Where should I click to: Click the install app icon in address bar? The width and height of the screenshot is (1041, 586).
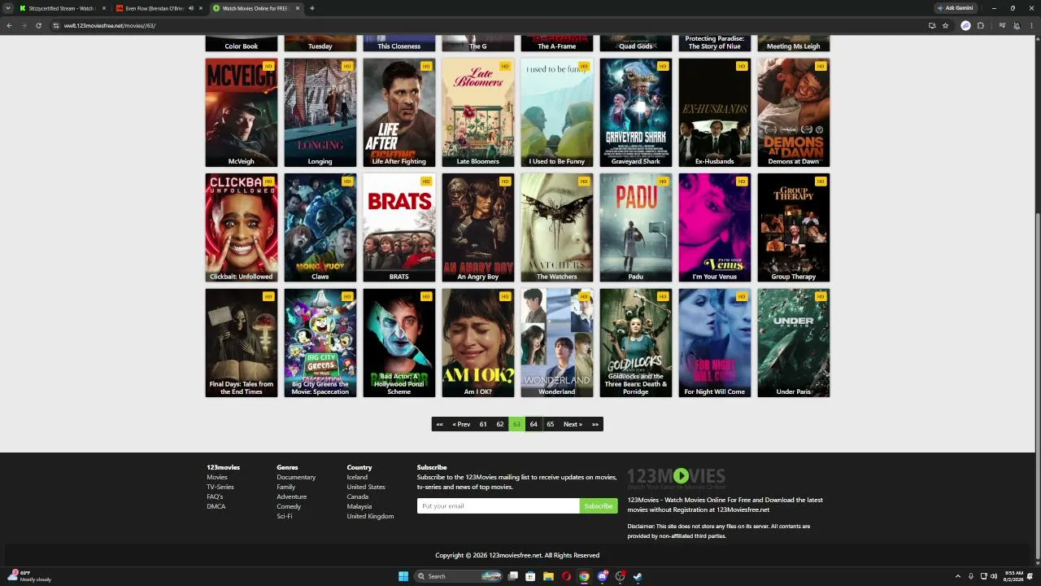[932, 25]
